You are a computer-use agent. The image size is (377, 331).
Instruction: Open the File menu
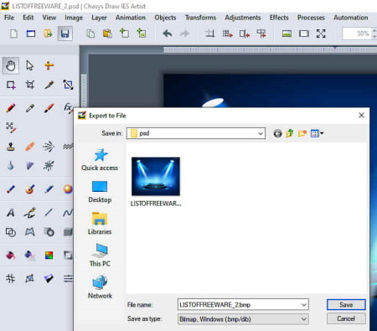coord(9,18)
